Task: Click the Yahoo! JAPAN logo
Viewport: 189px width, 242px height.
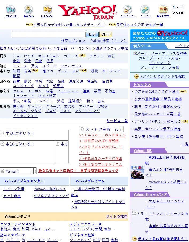Action: pyautogui.click(x=88, y=12)
